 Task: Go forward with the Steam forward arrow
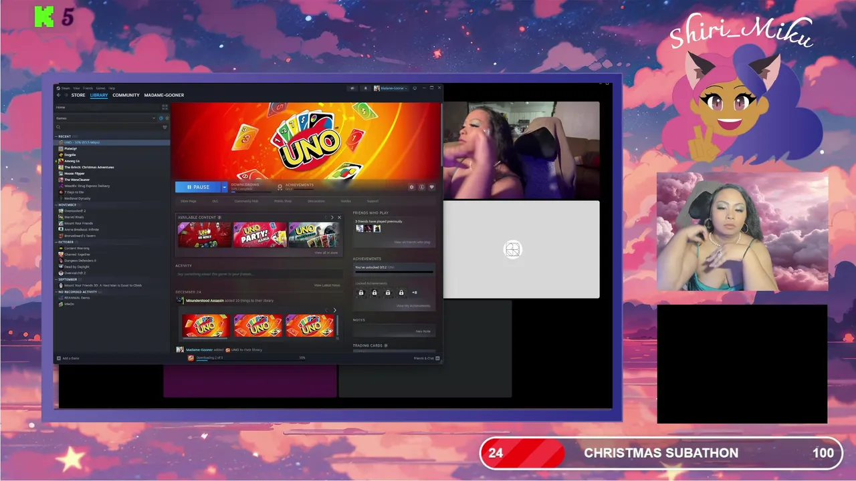click(66, 95)
